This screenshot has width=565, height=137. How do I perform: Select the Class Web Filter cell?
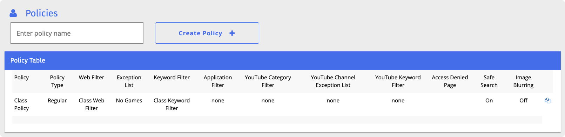[92, 104]
